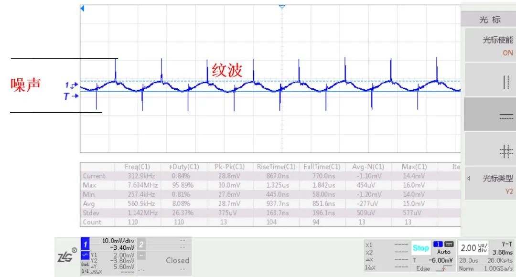This screenshot has width=516, height=277.
Task: Enable the Closed channel 2
Action: (177, 261)
